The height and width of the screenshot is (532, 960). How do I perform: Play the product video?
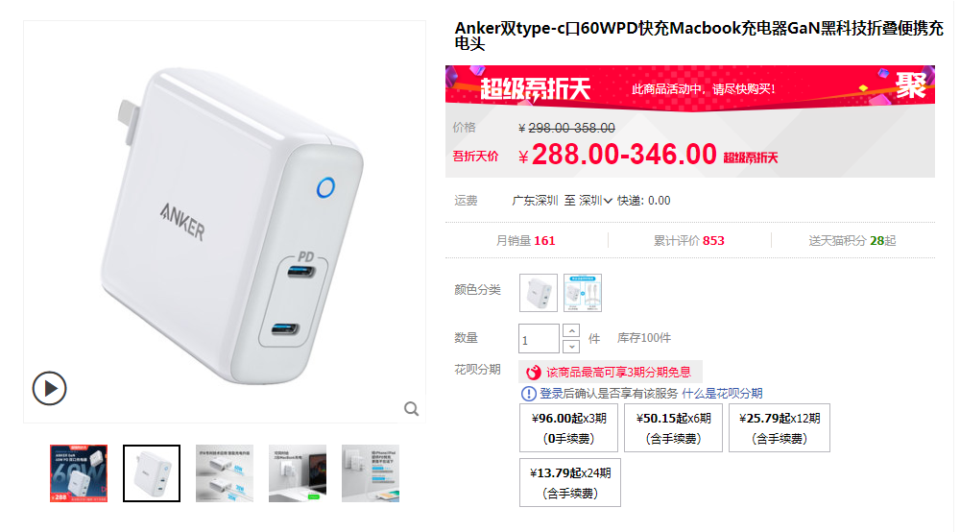point(49,388)
